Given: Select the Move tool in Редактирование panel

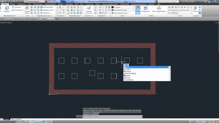Looking at the screenshot, I should (x=75, y=7).
